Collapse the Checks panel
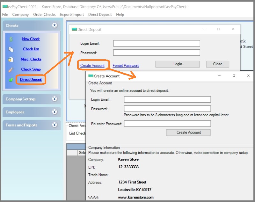The height and width of the screenshot is (202, 255). coord(55,25)
